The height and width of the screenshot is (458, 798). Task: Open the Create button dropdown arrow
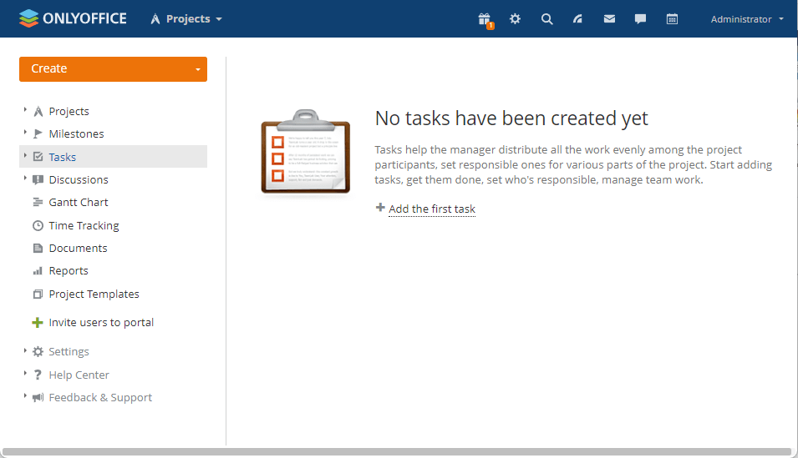pos(198,69)
